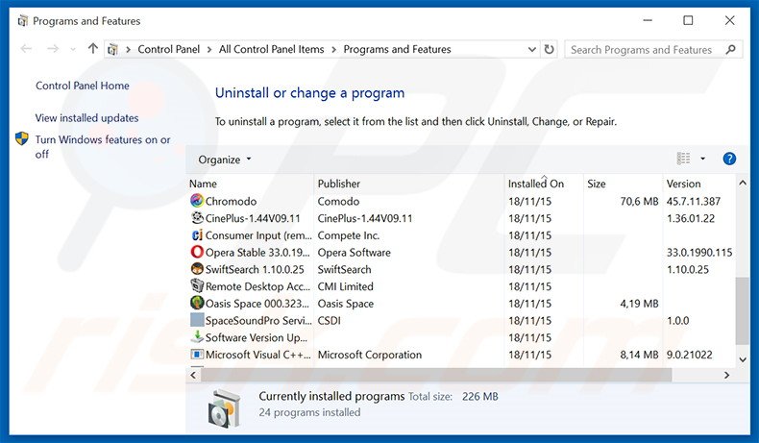
Task: Click the Compete Inc. publisher cell
Action: coord(349,235)
